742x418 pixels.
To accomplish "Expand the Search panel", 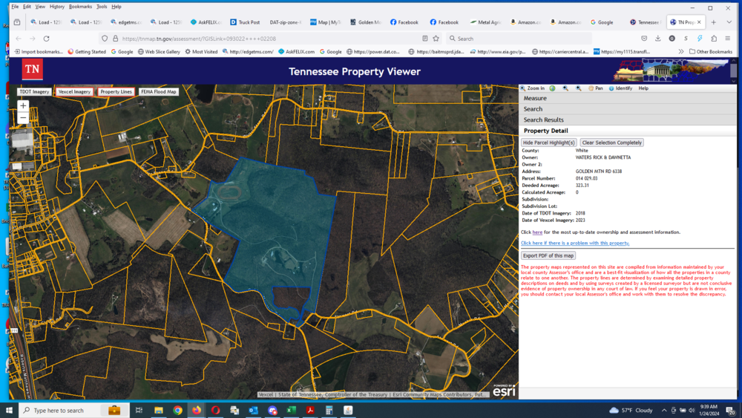I will tap(533, 109).
